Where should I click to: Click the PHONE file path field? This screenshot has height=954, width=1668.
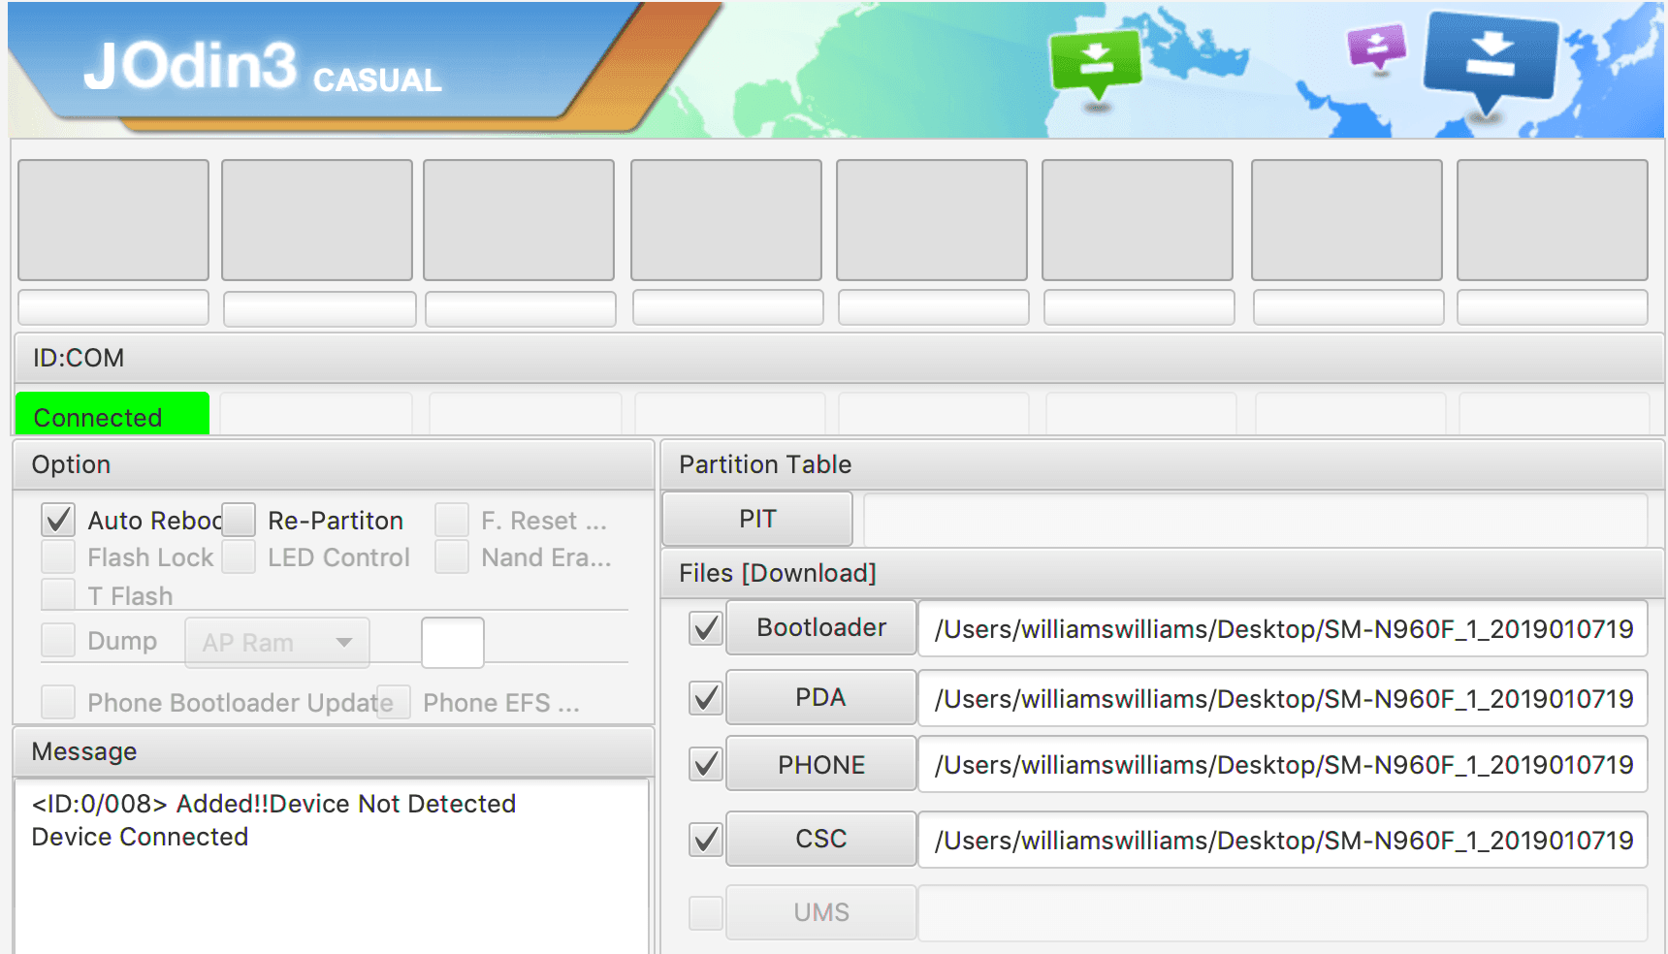point(1283,764)
